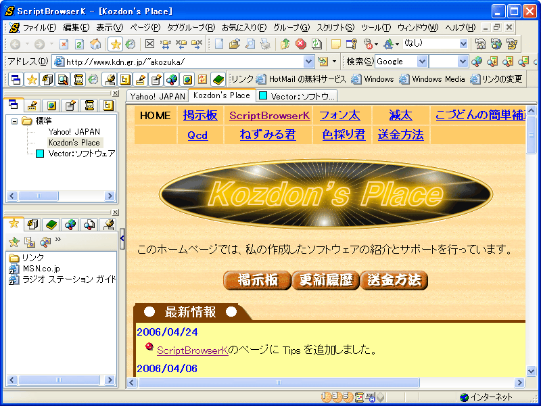Open the スクリプト(S) menu

pos(335,28)
